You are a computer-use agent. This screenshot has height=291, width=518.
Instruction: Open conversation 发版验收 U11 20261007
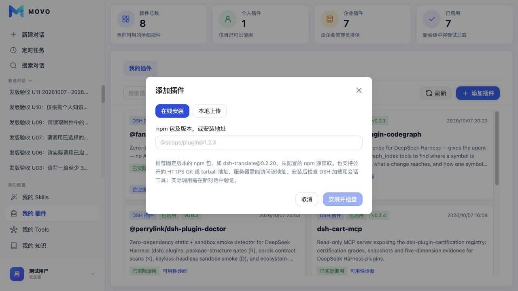pos(49,92)
